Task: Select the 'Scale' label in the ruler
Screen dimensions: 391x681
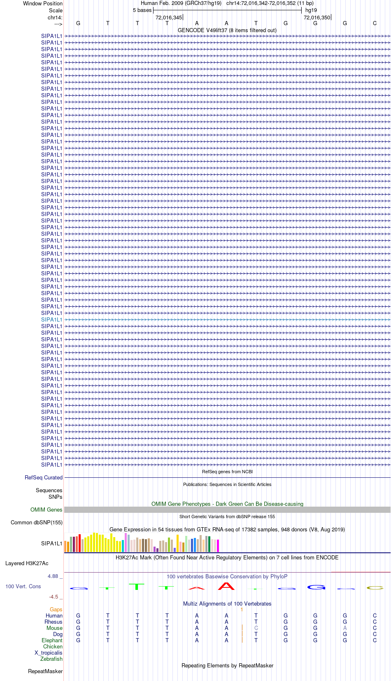Action: coord(56,10)
